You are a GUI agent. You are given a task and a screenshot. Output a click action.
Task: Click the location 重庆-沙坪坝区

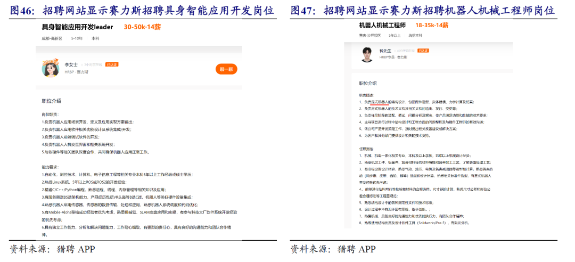(370, 36)
